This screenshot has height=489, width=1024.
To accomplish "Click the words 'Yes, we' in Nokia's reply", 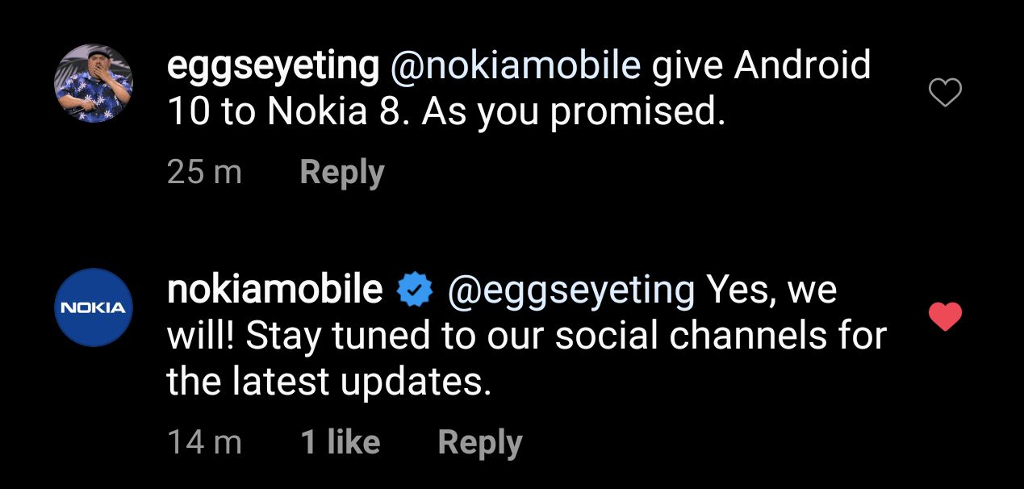I will [771, 290].
